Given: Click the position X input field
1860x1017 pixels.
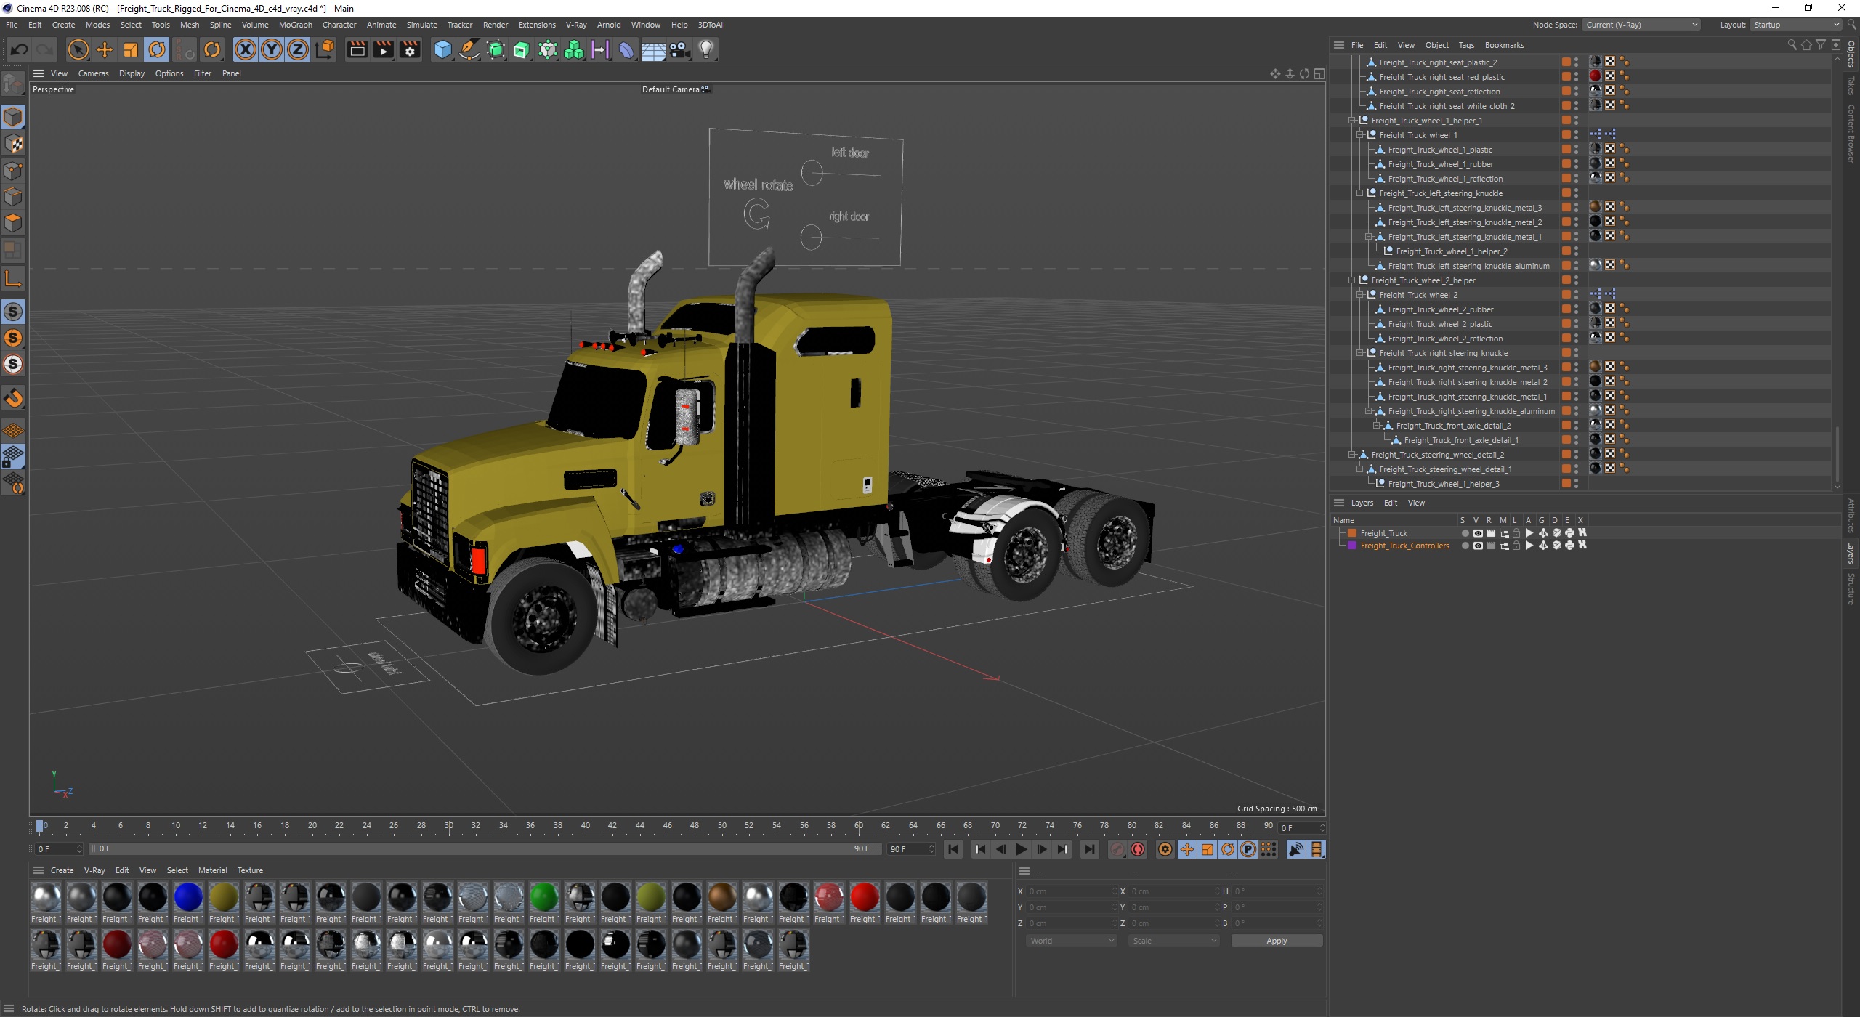Looking at the screenshot, I should coord(1072,891).
